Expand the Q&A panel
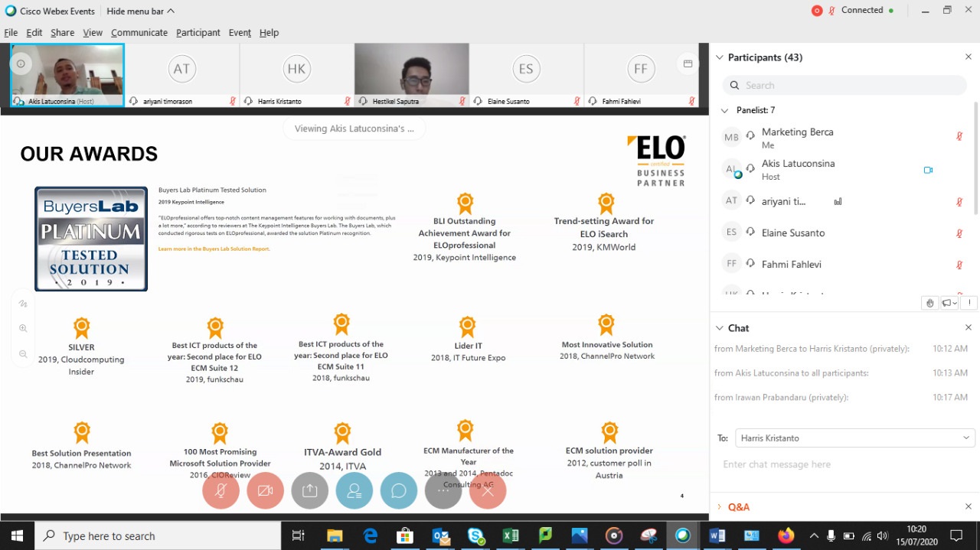Image resolution: width=980 pixels, height=550 pixels. pyautogui.click(x=719, y=506)
